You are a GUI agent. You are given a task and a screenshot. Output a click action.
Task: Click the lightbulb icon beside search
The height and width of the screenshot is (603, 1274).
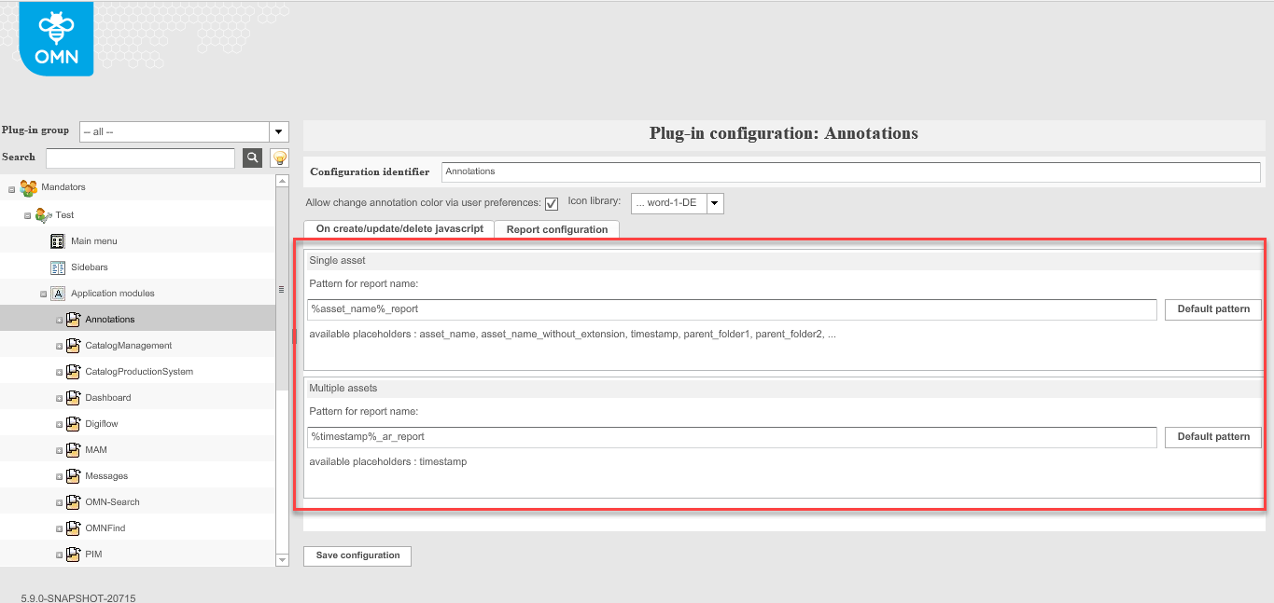coord(277,158)
